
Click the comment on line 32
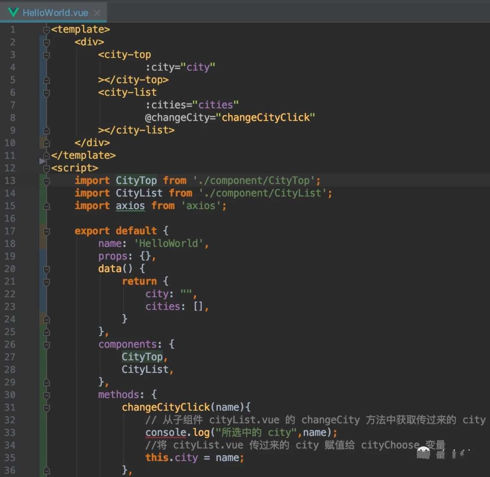315,420
